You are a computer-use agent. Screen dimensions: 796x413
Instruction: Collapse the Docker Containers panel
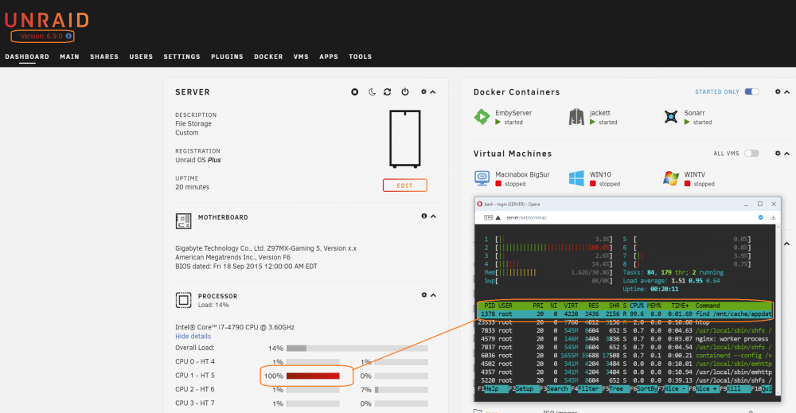tap(787, 92)
